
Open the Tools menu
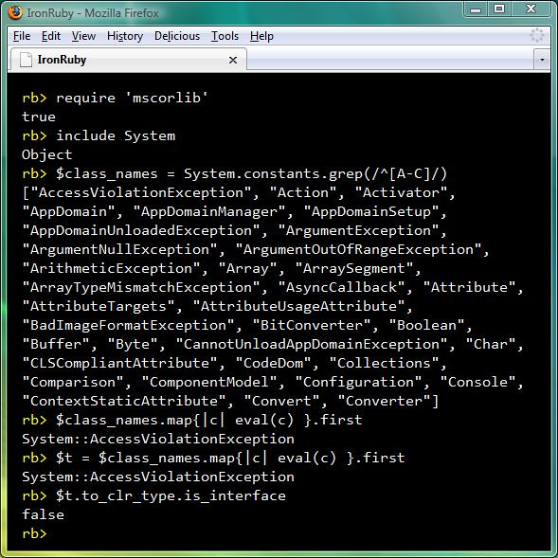pyautogui.click(x=225, y=36)
